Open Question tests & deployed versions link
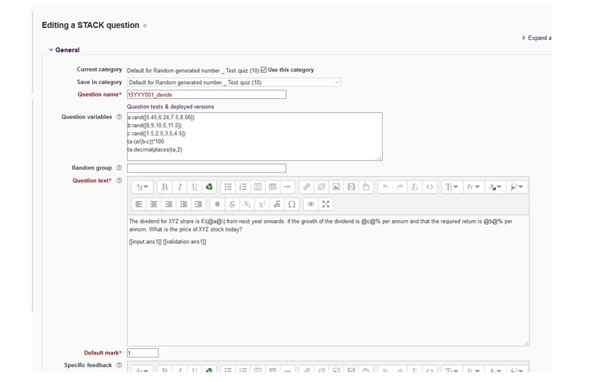 (x=170, y=107)
